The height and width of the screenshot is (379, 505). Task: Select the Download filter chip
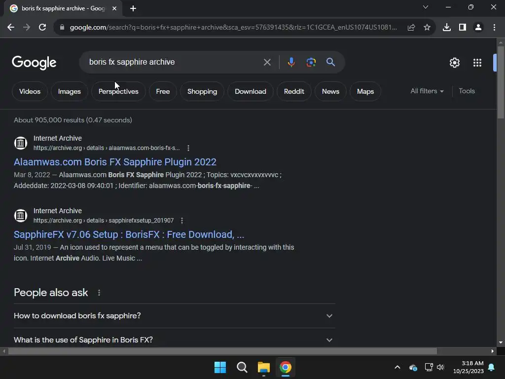tap(250, 91)
